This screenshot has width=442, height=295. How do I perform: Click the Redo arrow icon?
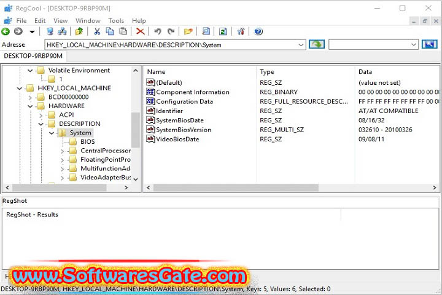[x=171, y=31]
